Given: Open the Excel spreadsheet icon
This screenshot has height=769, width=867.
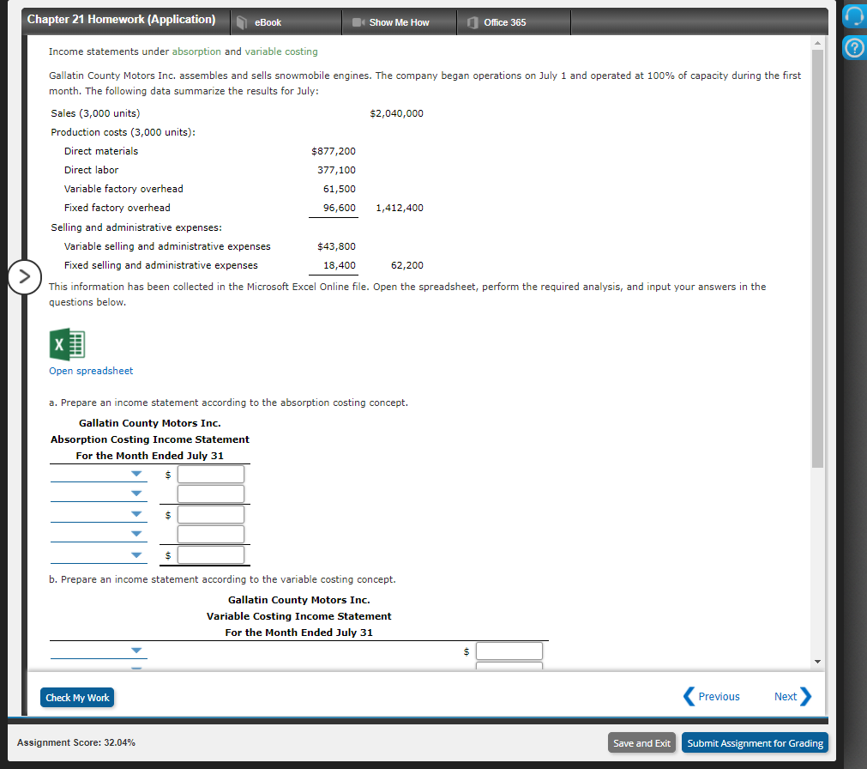Looking at the screenshot, I should click(x=67, y=346).
